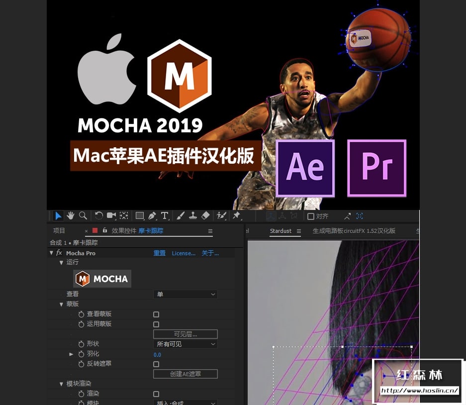Viewport: 466px width, 405px height.
Task: Select the Eraser tool
Action: 206,215
